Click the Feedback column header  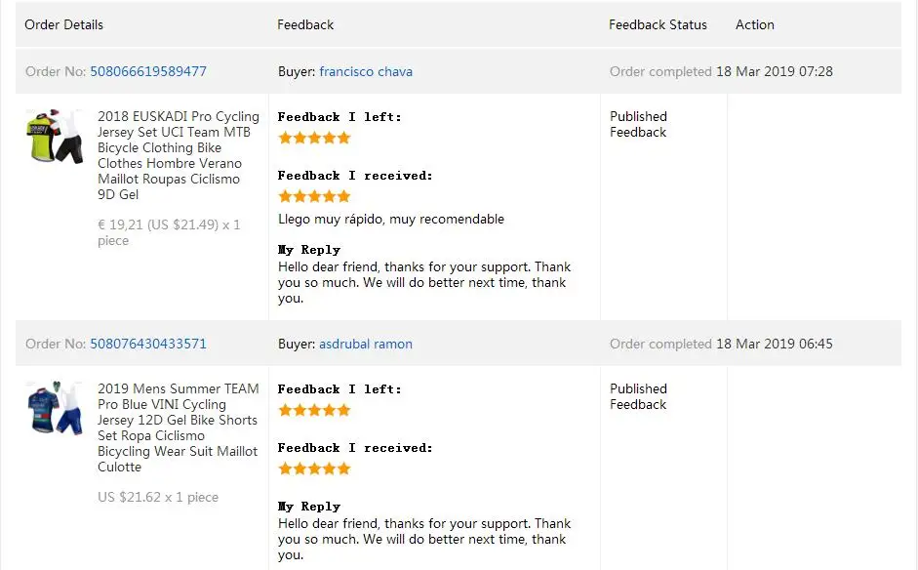(x=305, y=24)
